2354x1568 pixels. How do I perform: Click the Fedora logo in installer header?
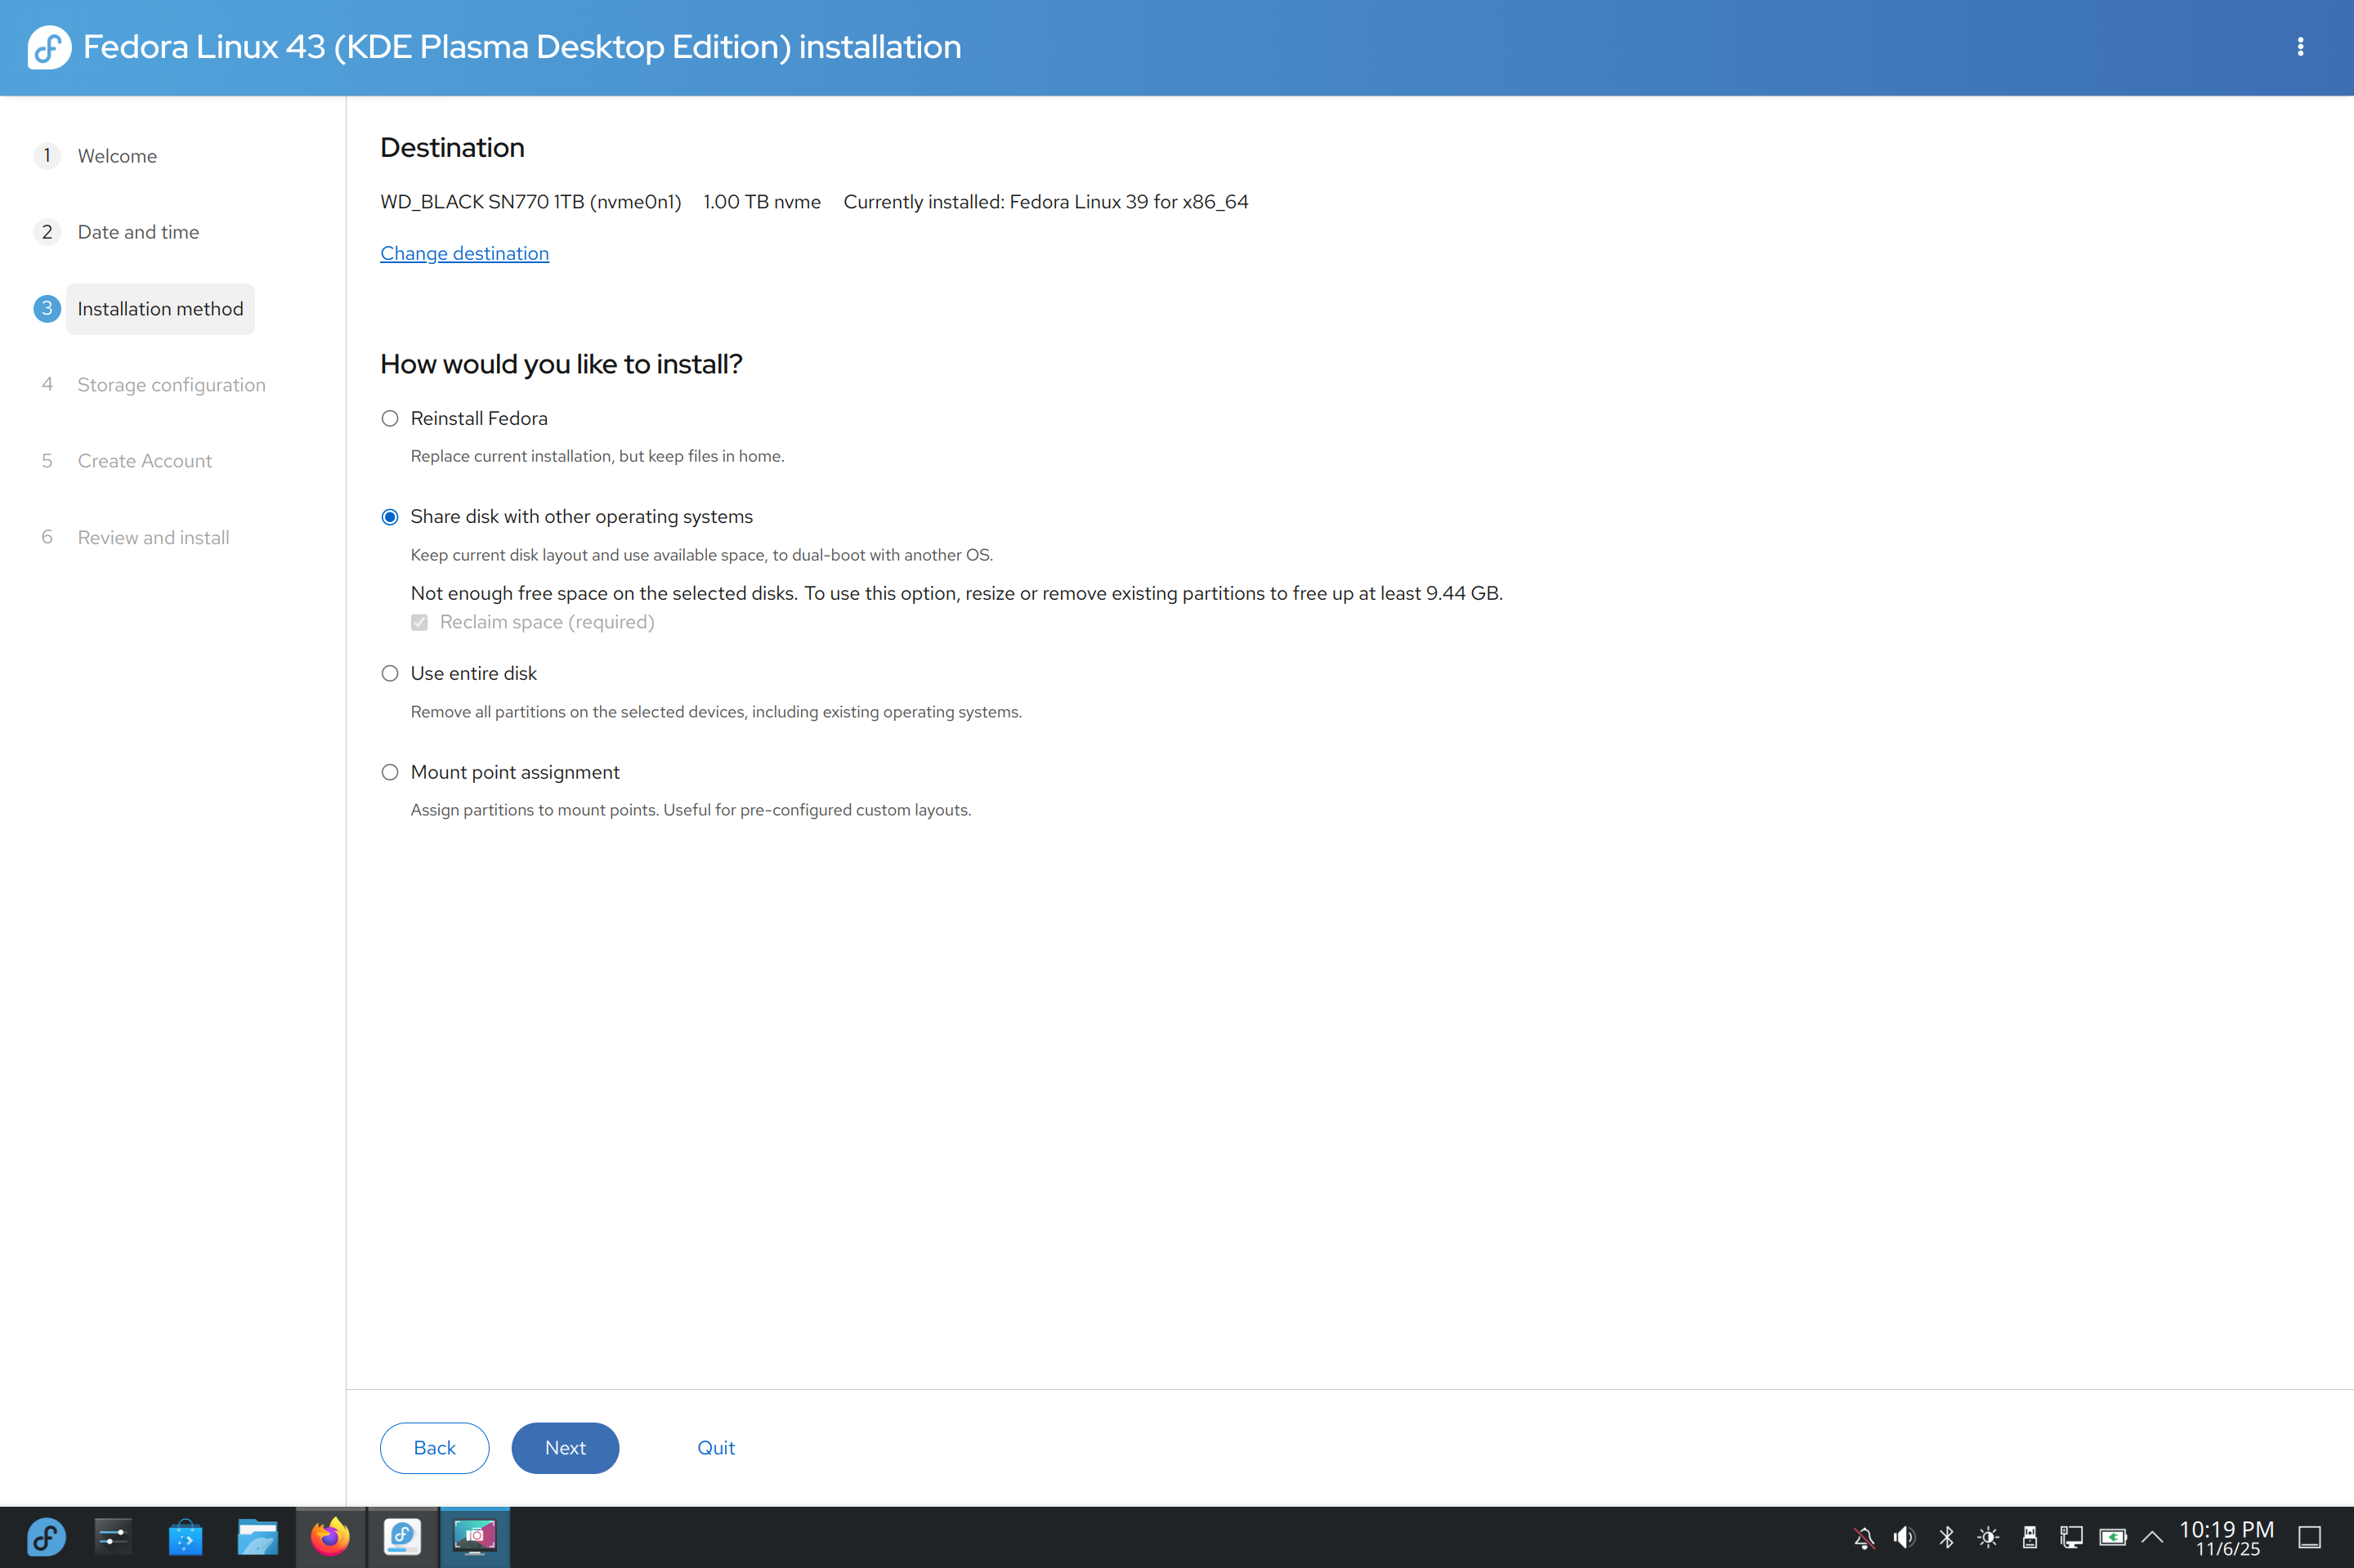coord(49,47)
